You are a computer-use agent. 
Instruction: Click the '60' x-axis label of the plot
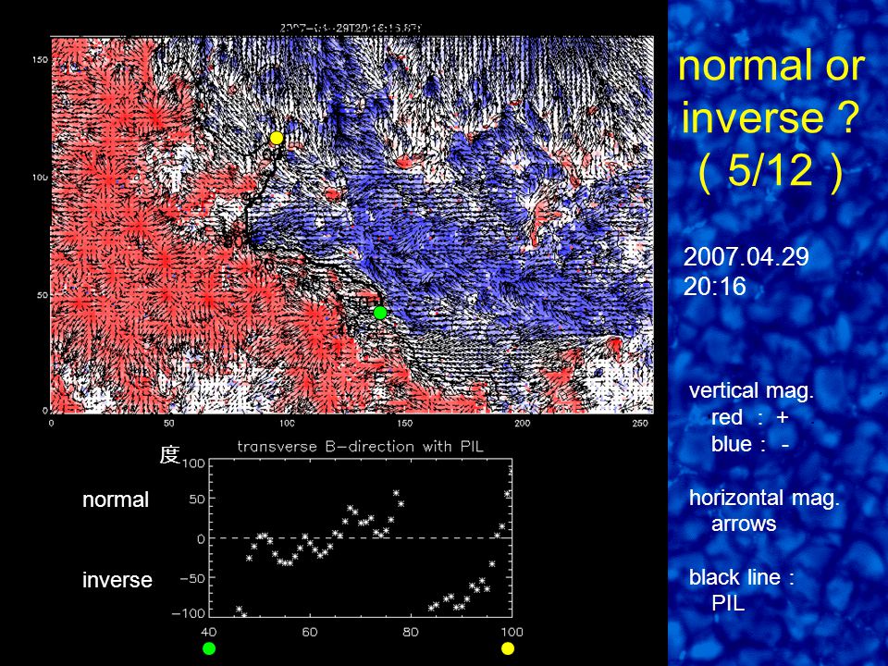coord(309,632)
